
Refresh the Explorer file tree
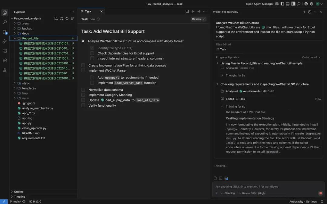coord(67,18)
